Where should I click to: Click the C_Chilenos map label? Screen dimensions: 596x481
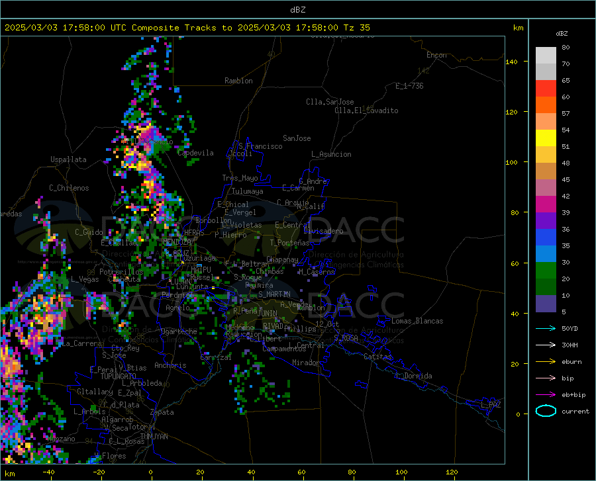(x=69, y=188)
